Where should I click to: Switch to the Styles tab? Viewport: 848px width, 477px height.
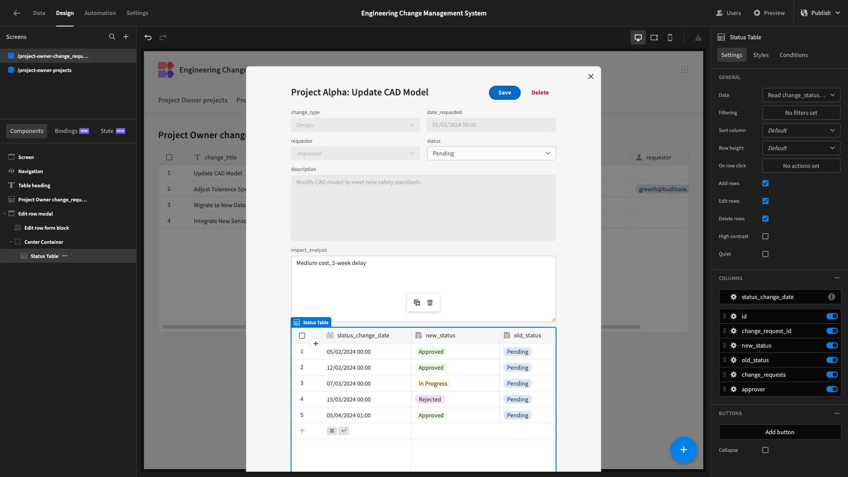click(761, 55)
